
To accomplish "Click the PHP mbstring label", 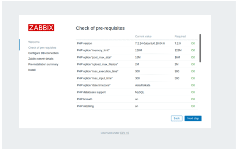I will (85, 106).
